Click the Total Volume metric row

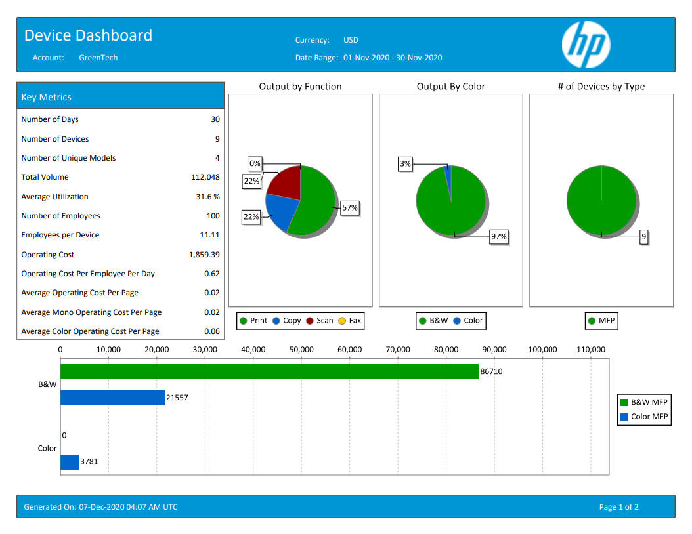tap(121, 177)
